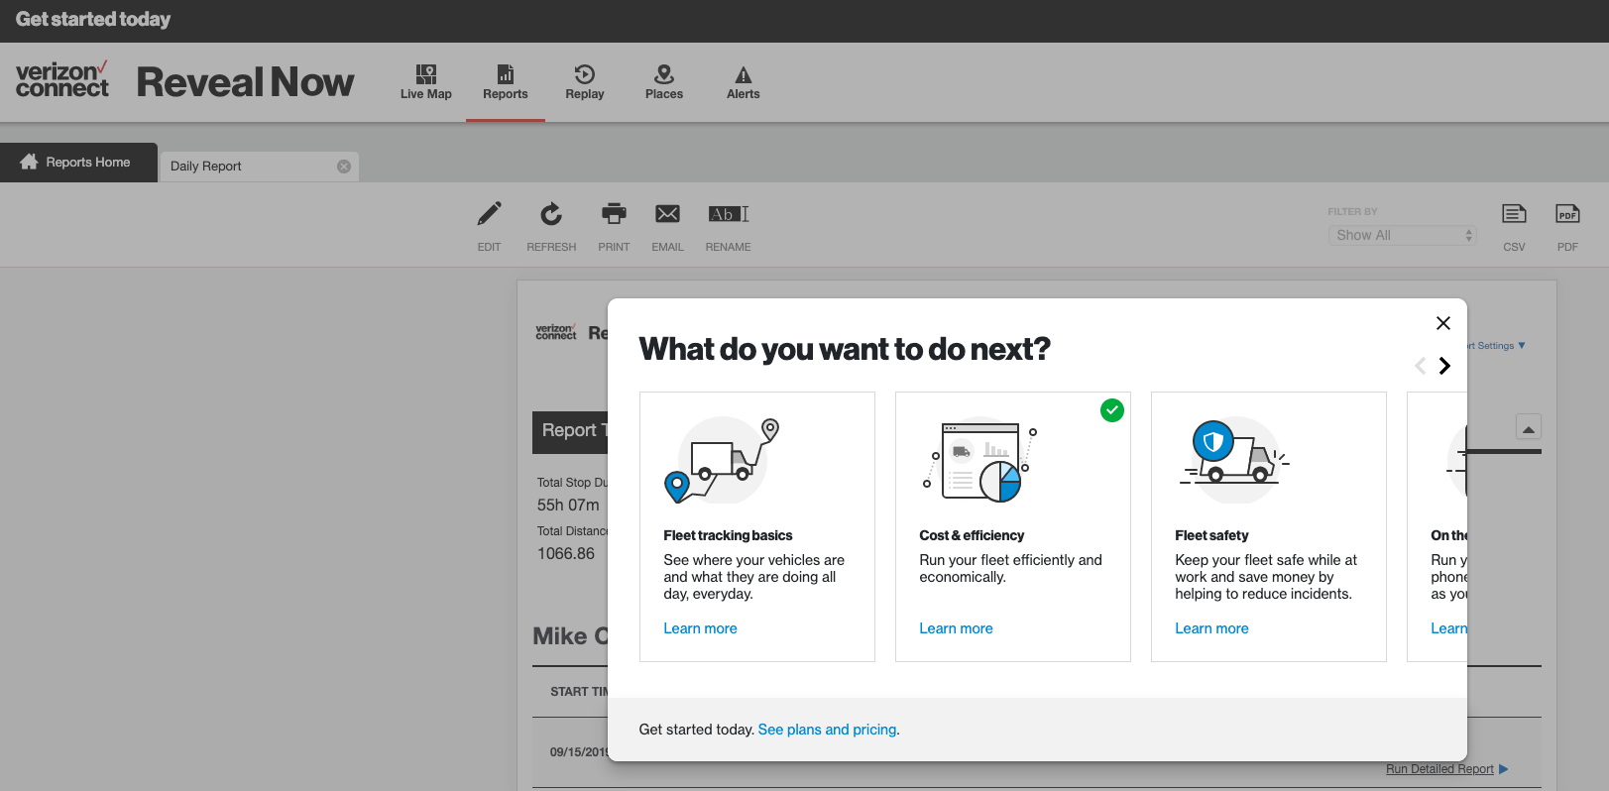
Task: Select the Daily Report tab
Action: [259, 167]
